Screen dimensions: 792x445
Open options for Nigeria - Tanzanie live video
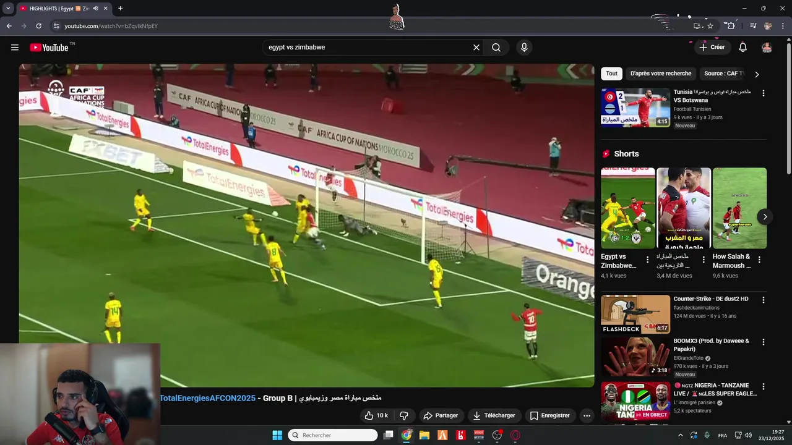point(763,386)
